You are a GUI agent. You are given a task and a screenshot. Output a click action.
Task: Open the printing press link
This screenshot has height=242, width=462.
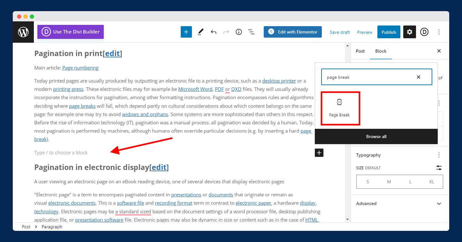[68, 89]
